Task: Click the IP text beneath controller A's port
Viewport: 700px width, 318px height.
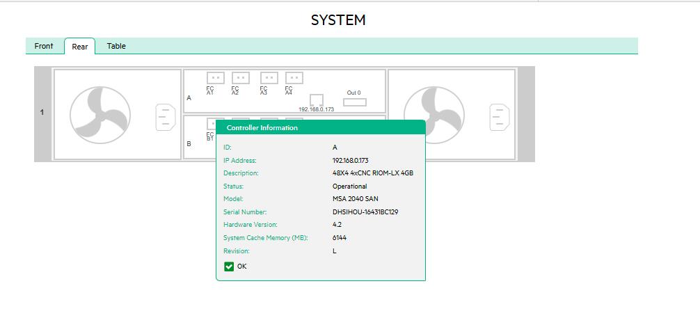Action: [x=317, y=109]
